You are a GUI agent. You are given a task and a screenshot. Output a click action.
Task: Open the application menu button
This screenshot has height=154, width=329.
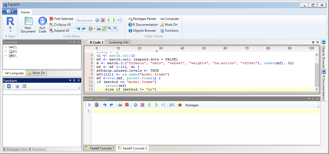[10, 12]
